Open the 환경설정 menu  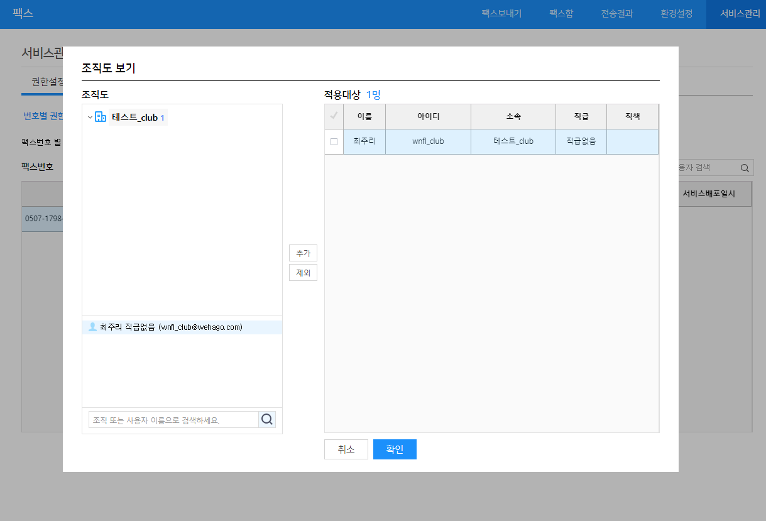pos(676,13)
